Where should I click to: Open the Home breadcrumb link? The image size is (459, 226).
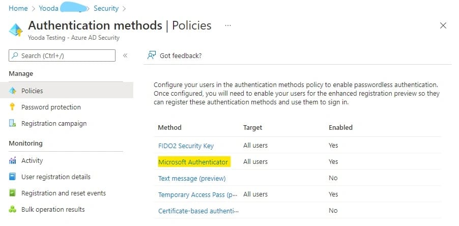(18, 8)
